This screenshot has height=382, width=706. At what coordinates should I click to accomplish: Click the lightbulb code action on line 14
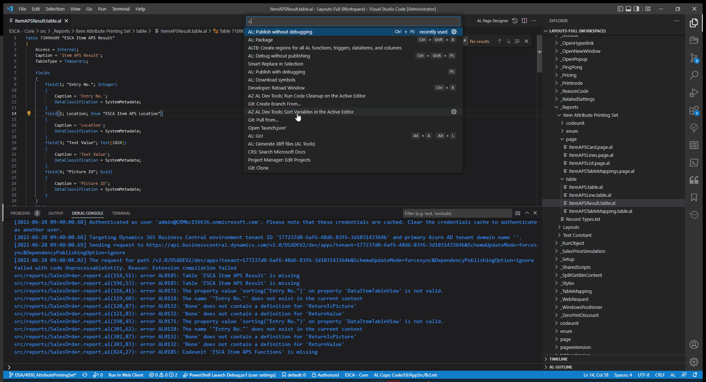tap(29, 113)
